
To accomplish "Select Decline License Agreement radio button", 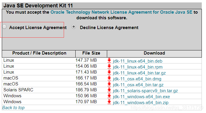I will 74,27.
